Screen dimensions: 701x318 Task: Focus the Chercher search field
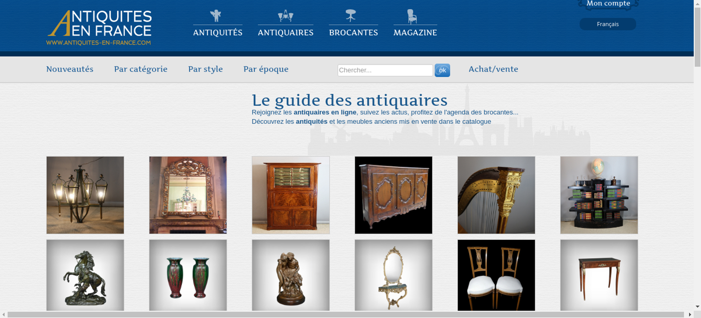[x=385, y=70]
